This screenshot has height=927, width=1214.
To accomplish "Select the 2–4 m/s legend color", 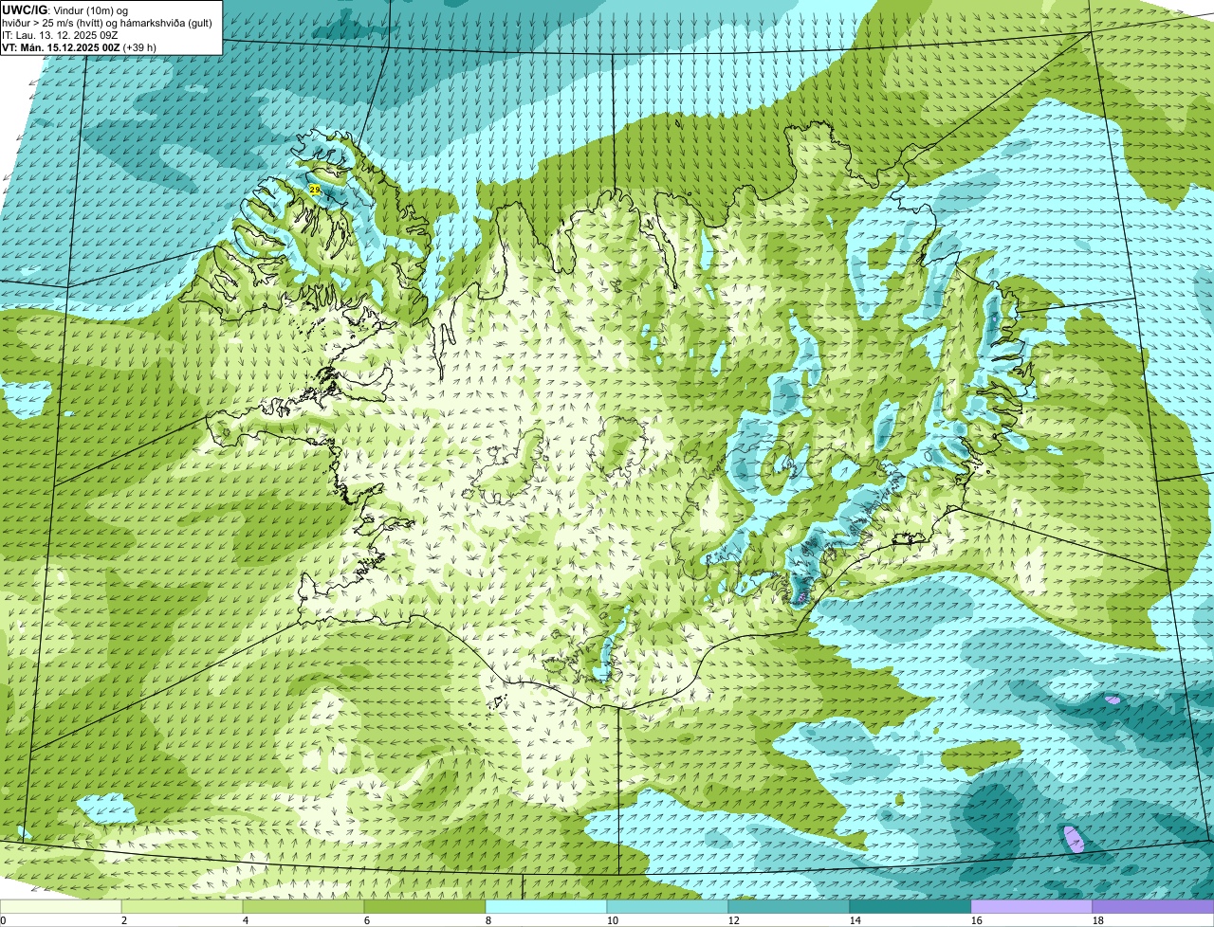I will pos(182,907).
